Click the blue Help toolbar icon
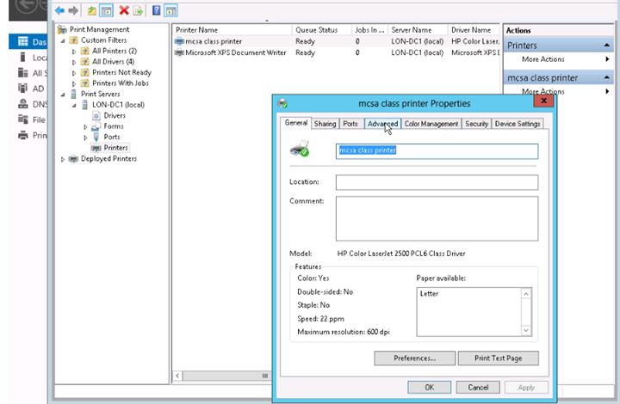 click(x=156, y=10)
